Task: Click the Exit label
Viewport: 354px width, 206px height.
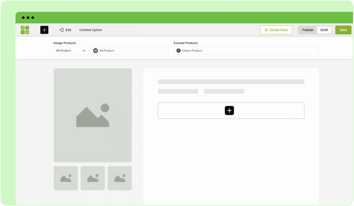Action: [x=69, y=30]
